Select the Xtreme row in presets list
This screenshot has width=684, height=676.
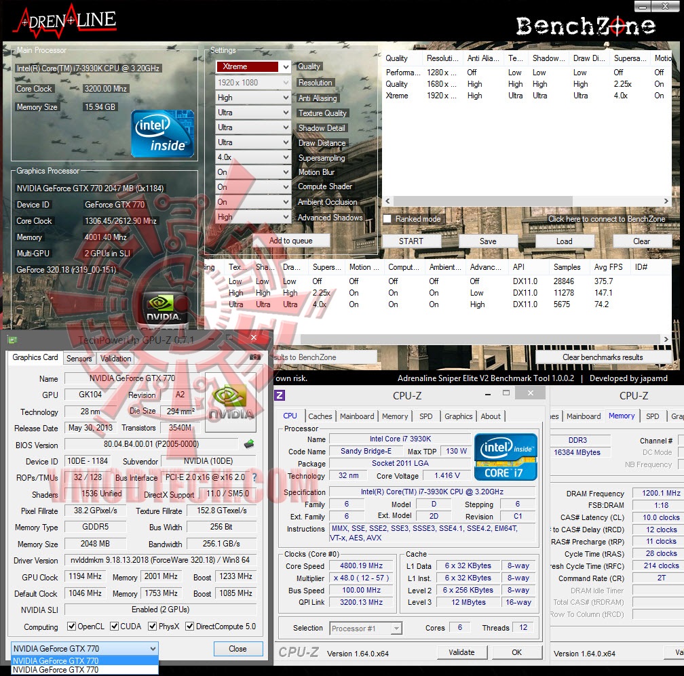pos(527,96)
